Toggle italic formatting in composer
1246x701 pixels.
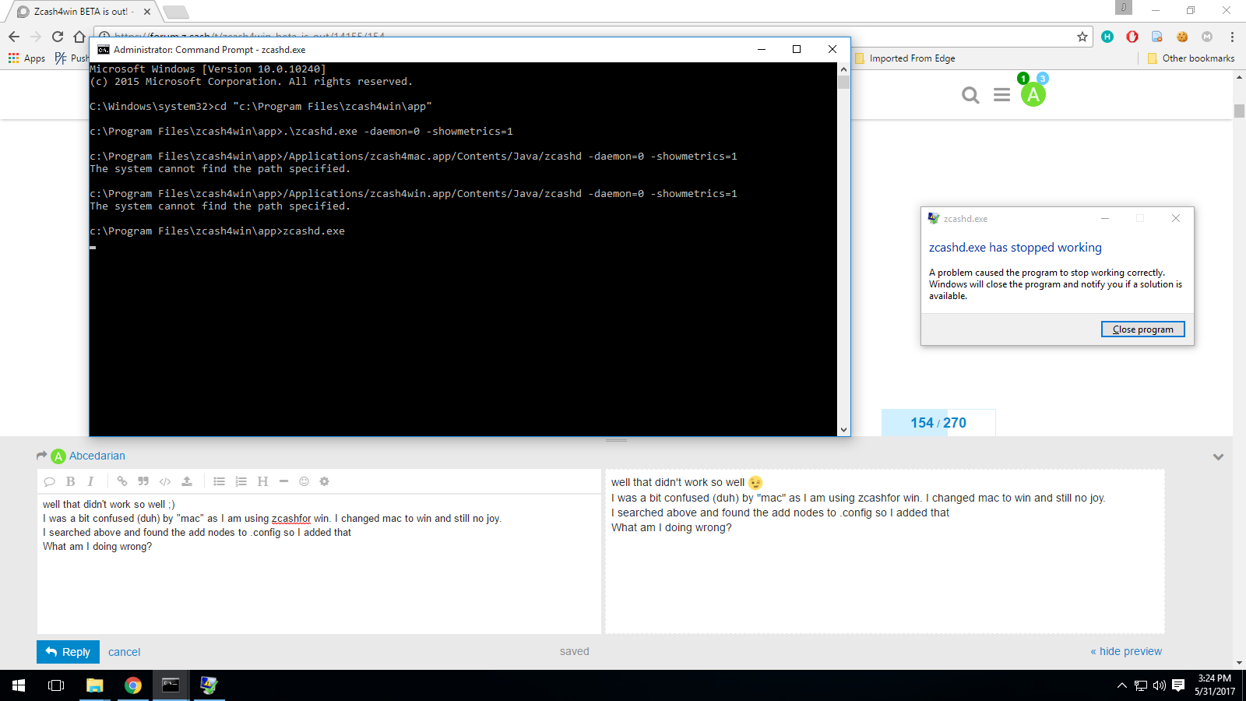click(90, 481)
